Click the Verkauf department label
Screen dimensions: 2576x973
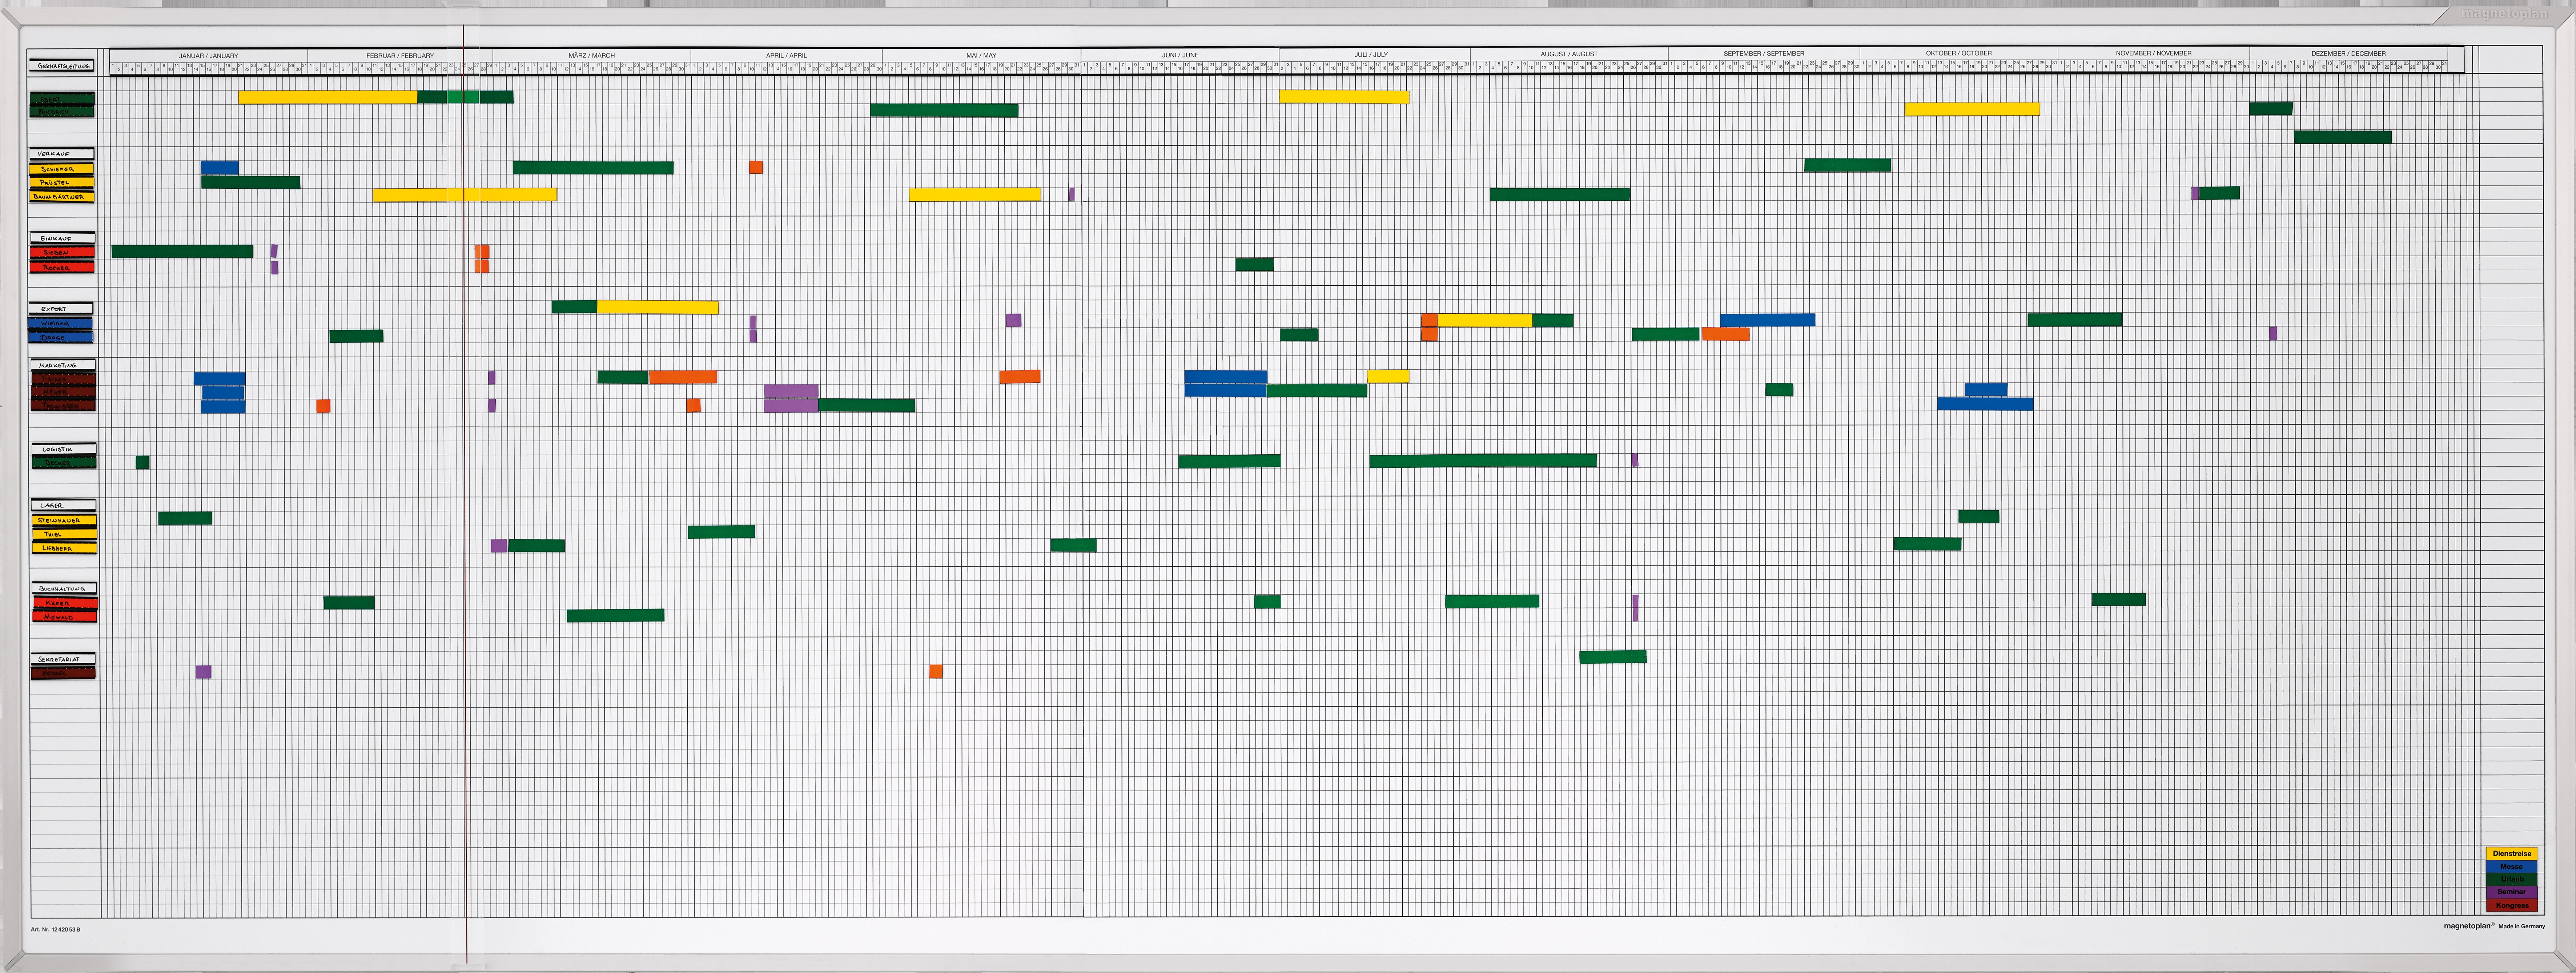tap(62, 154)
